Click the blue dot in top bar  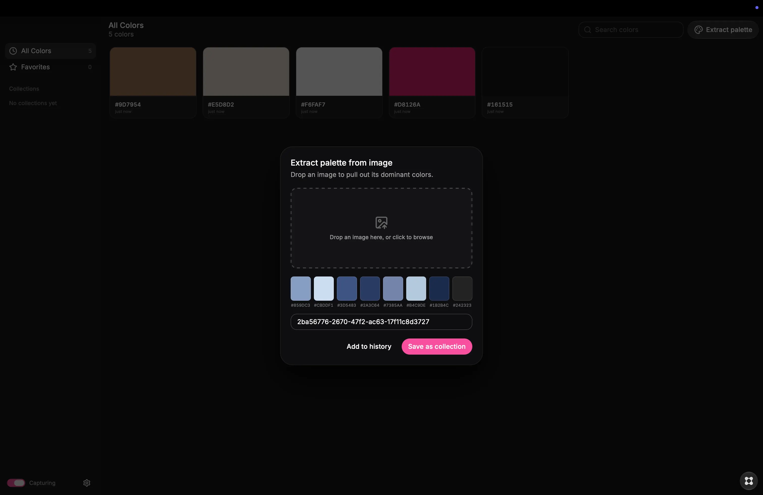pos(757,8)
